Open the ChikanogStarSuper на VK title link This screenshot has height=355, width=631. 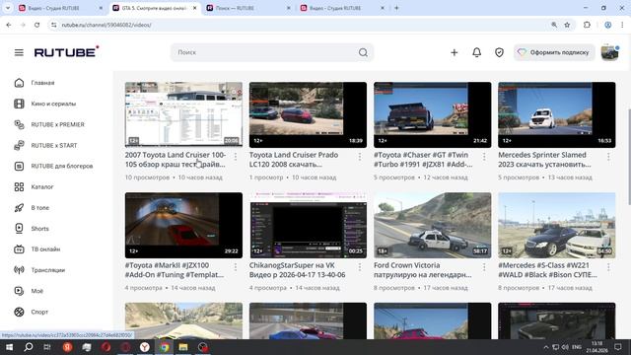pos(298,270)
